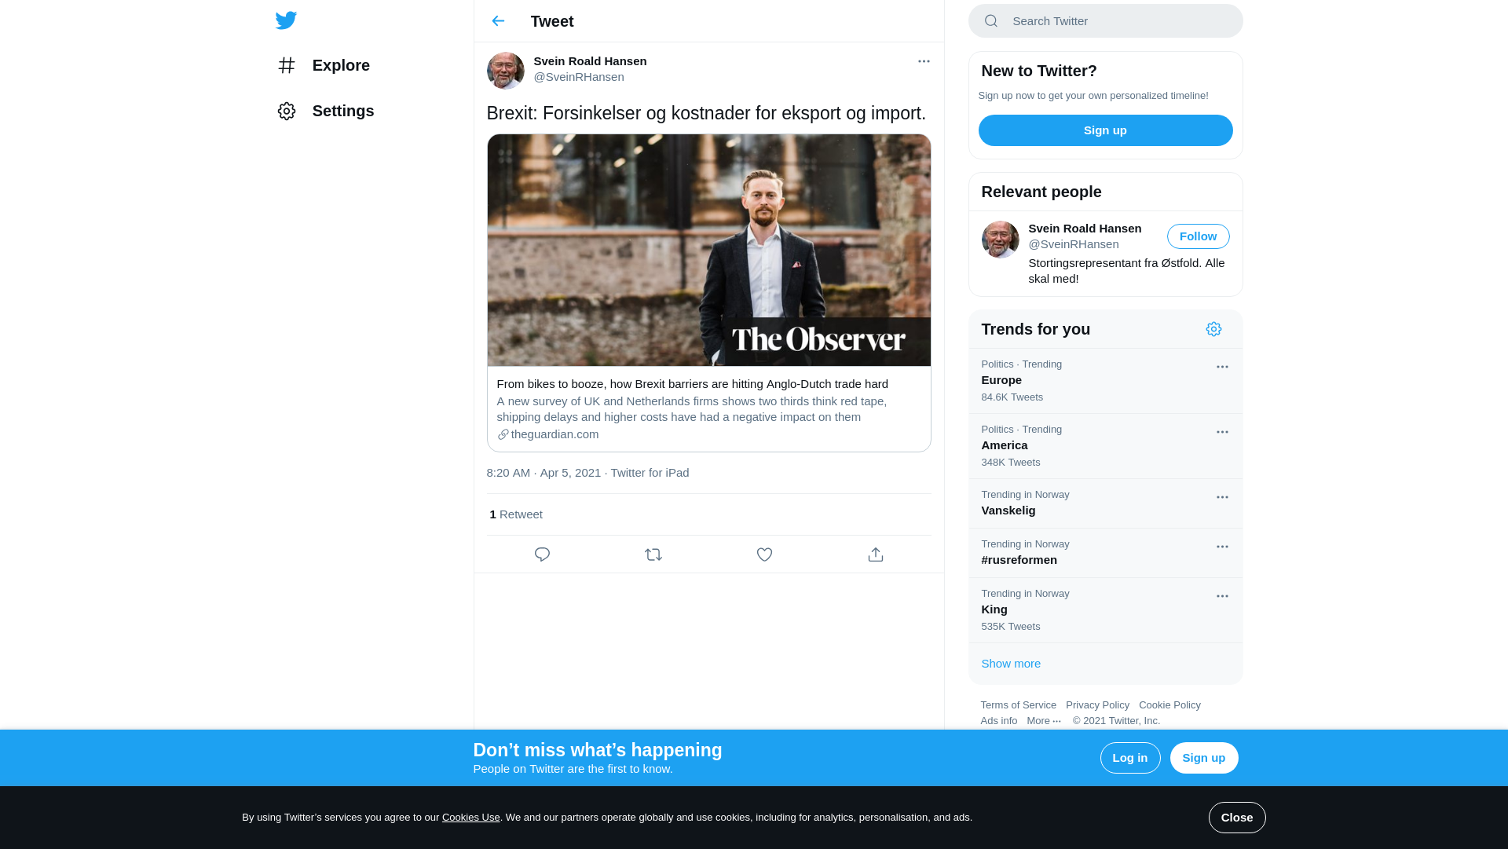Image resolution: width=1508 pixels, height=849 pixels.
Task: Click the Log in button
Action: (x=1130, y=758)
